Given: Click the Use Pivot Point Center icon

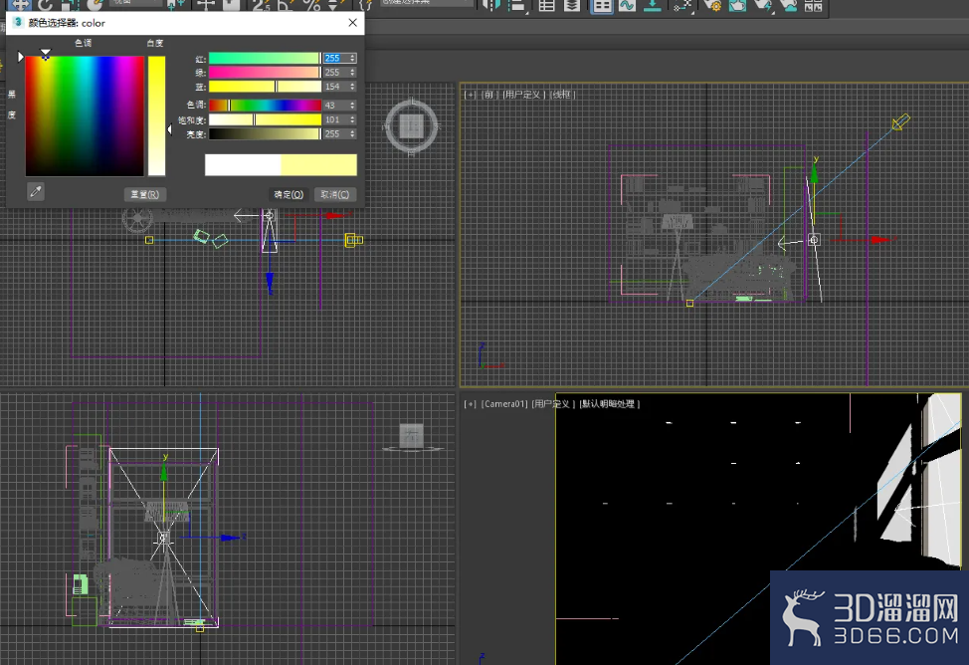Looking at the screenshot, I should [x=176, y=5].
